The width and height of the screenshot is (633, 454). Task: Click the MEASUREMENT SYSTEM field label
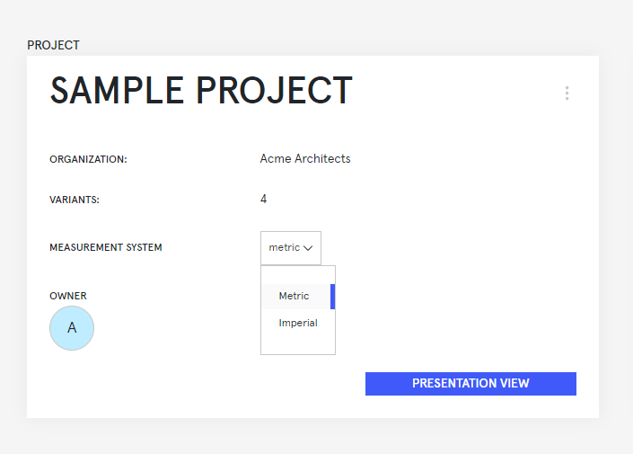(106, 248)
